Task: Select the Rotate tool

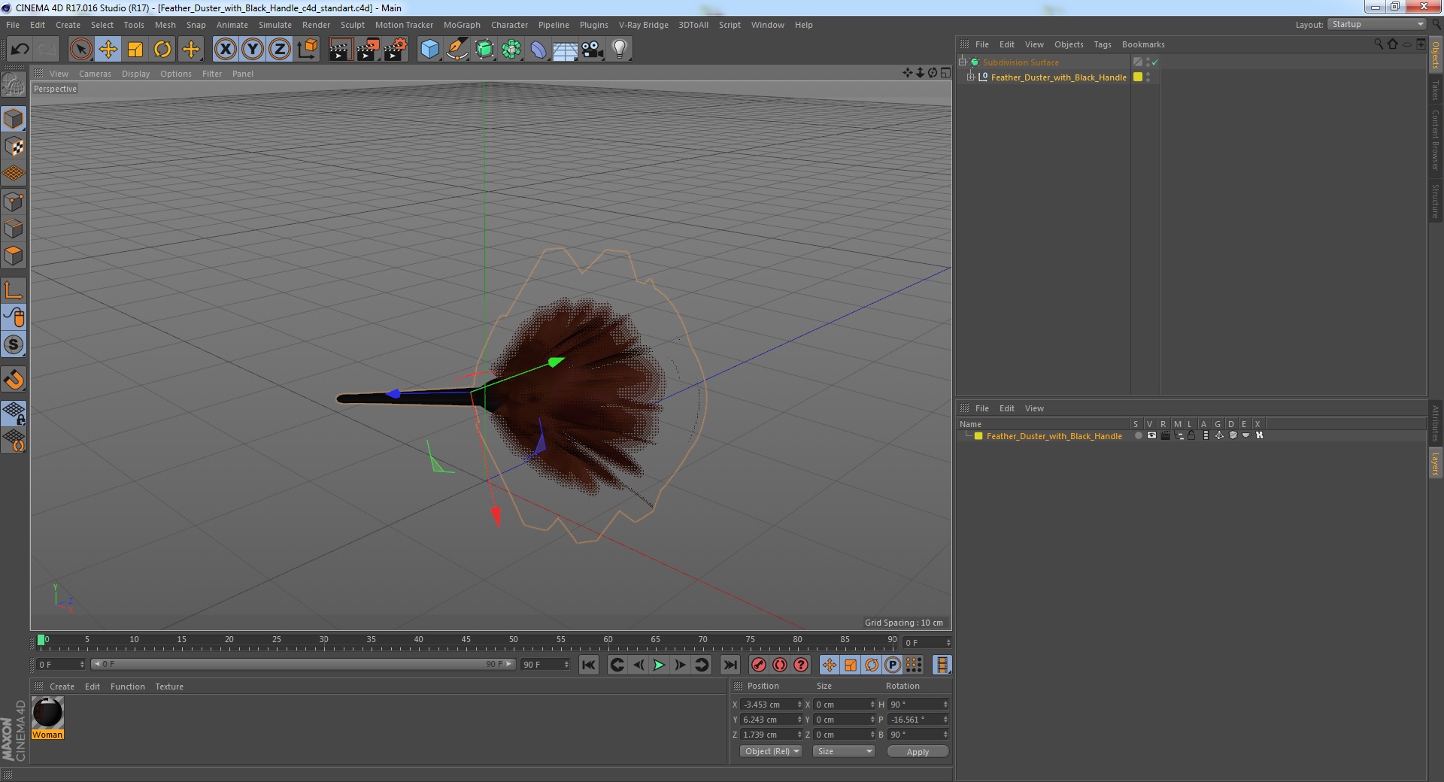Action: point(162,50)
